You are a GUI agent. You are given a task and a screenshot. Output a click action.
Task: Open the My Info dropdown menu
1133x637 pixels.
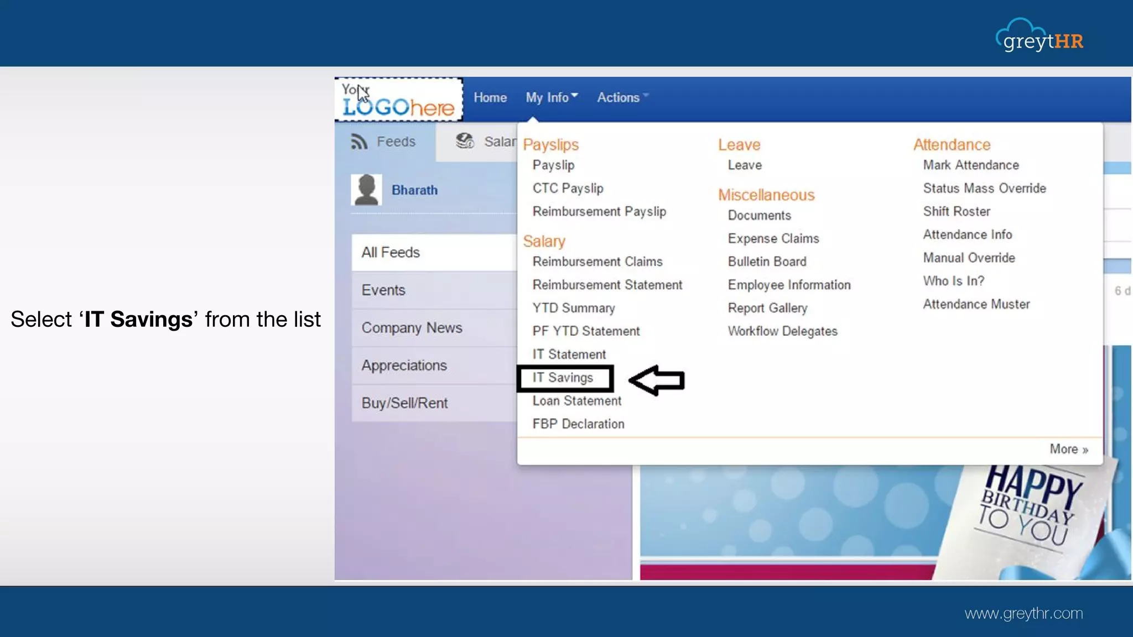(551, 98)
